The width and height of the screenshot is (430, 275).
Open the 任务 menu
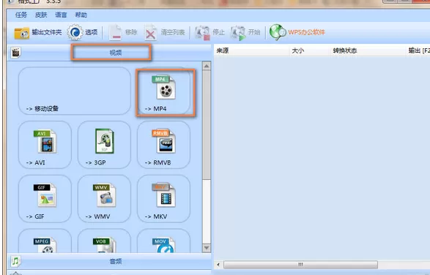point(21,15)
